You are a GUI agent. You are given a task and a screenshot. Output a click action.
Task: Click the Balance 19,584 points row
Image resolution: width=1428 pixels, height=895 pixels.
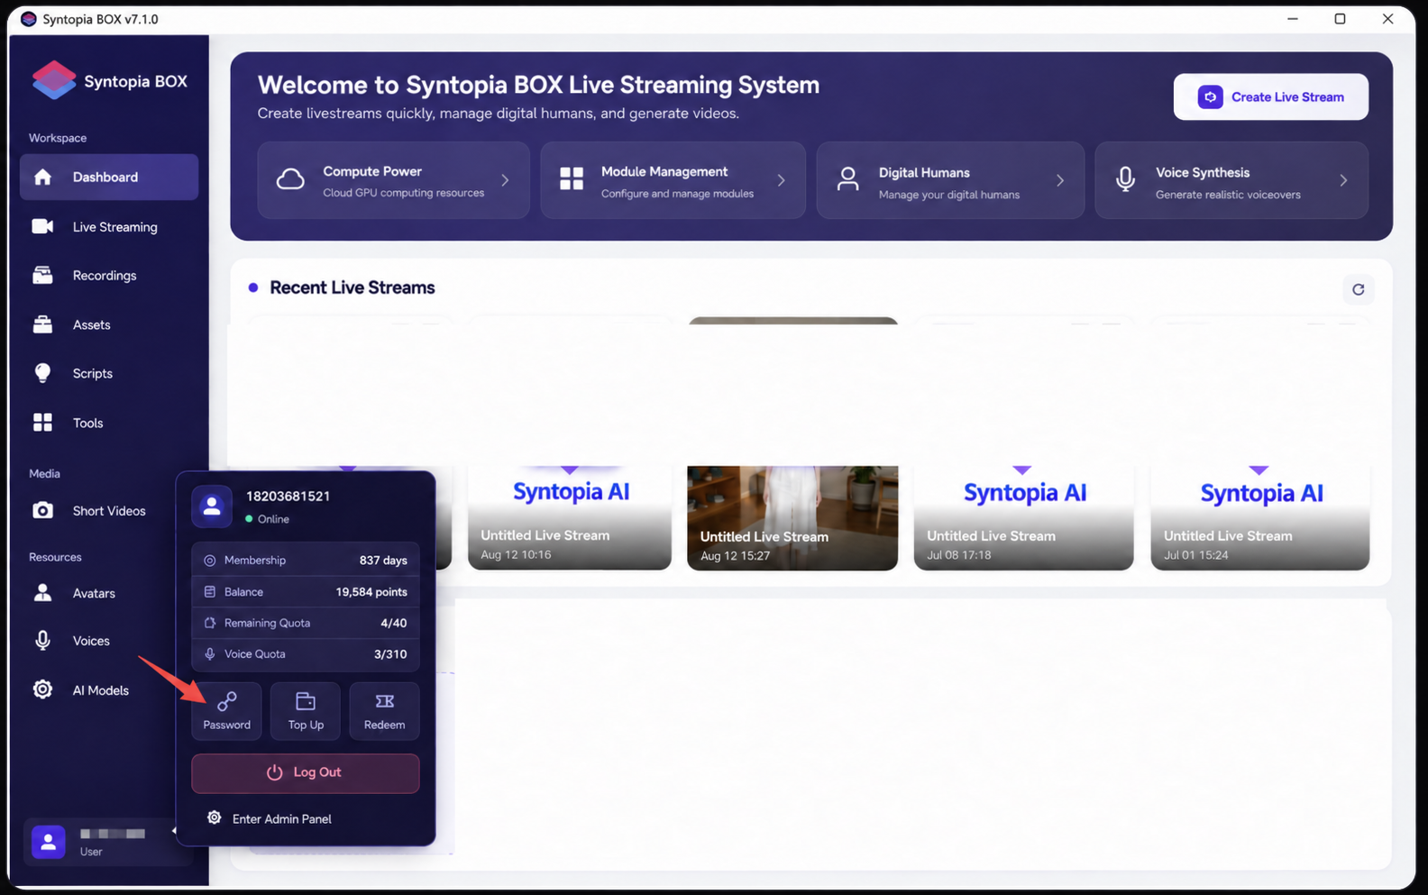tap(306, 591)
